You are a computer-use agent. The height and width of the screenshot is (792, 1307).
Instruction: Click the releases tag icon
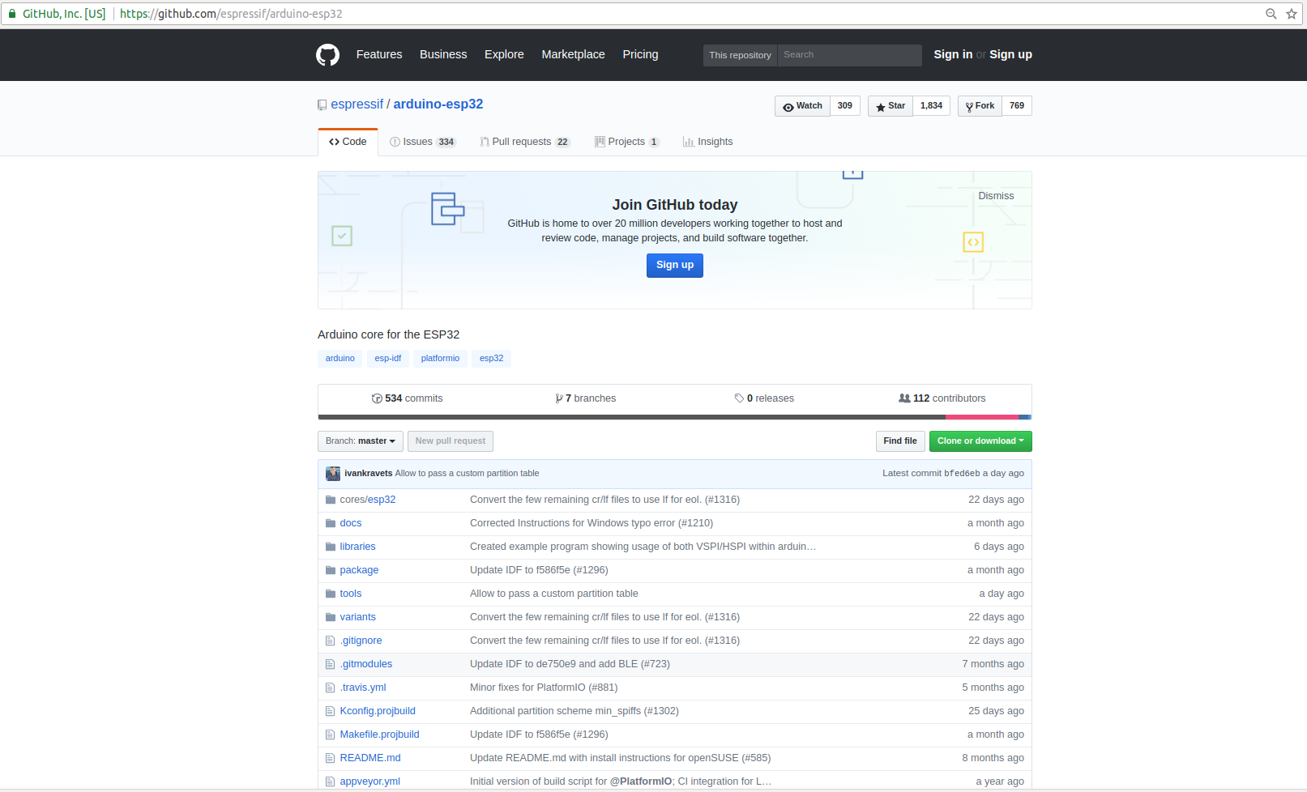(x=739, y=398)
